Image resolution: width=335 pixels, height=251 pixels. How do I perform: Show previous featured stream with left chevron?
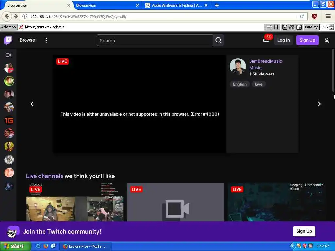(x=32, y=104)
